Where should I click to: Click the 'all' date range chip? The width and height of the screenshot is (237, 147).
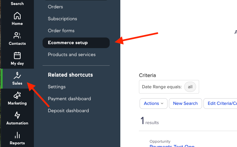tap(190, 87)
